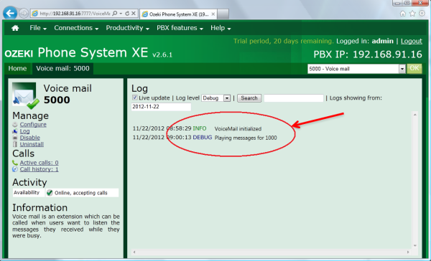This screenshot has height=261, width=431.
Task: Click the Logout link
Action: pos(411,41)
